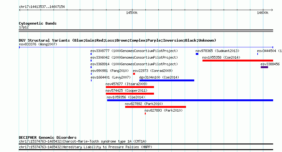Click the purple esv3388456 inversion bar
The image size is (282, 152).
(264, 67)
